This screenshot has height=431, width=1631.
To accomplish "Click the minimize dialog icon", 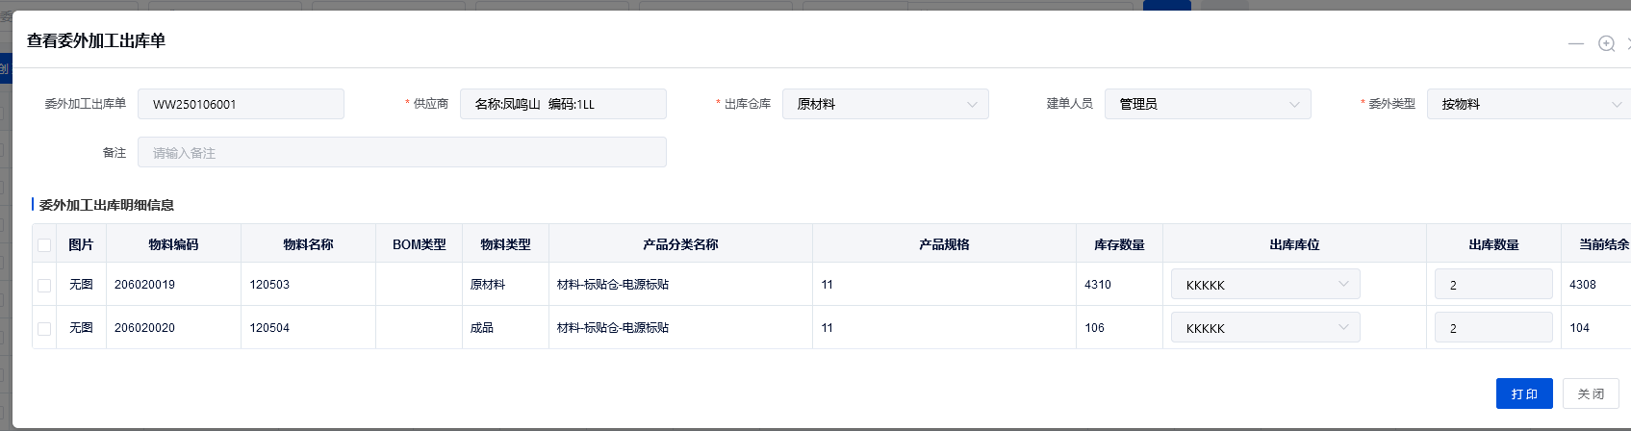I will point(1575,43).
